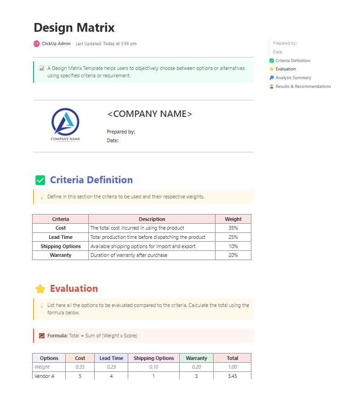Click the Cost criteria cell
The width and height of the screenshot is (352, 394).
pos(61,228)
